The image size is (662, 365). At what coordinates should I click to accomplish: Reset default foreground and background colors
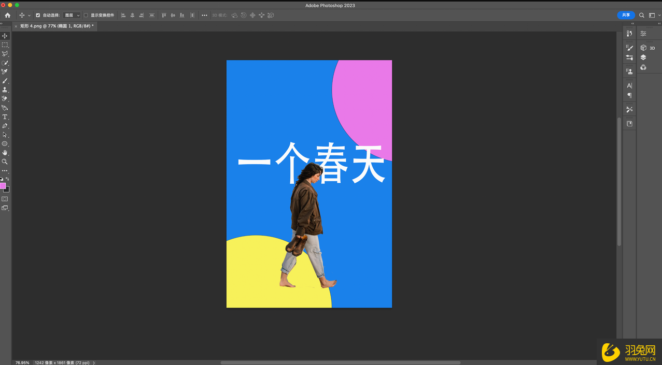click(x=2, y=179)
